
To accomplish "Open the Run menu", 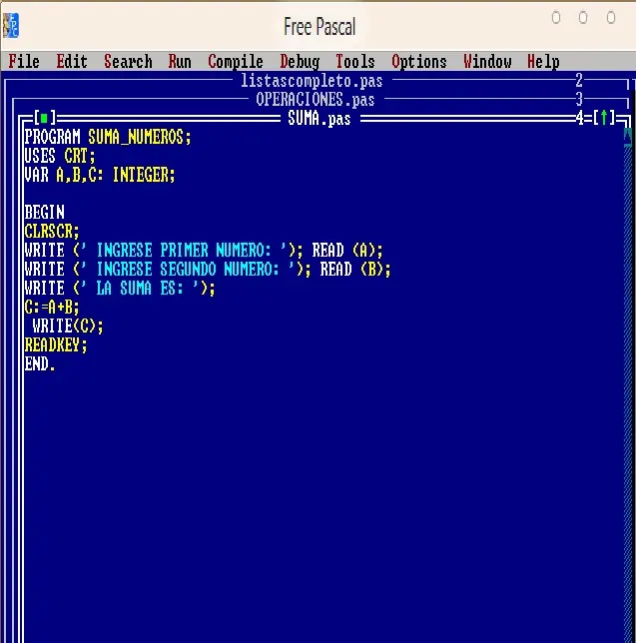I will pyautogui.click(x=180, y=62).
